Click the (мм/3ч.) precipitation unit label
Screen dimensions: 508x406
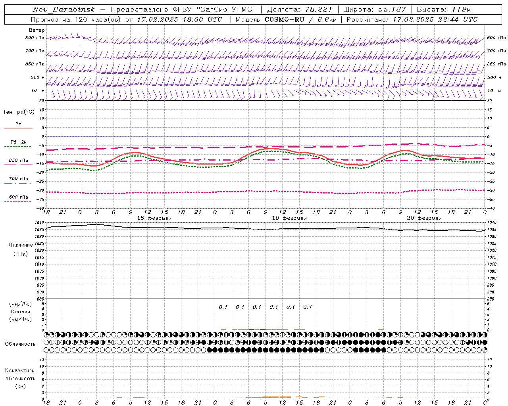pos(21,304)
